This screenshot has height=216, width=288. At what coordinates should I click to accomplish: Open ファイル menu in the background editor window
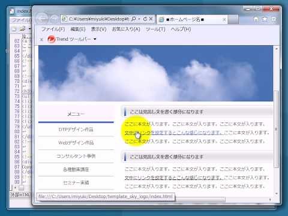tap(21, 20)
